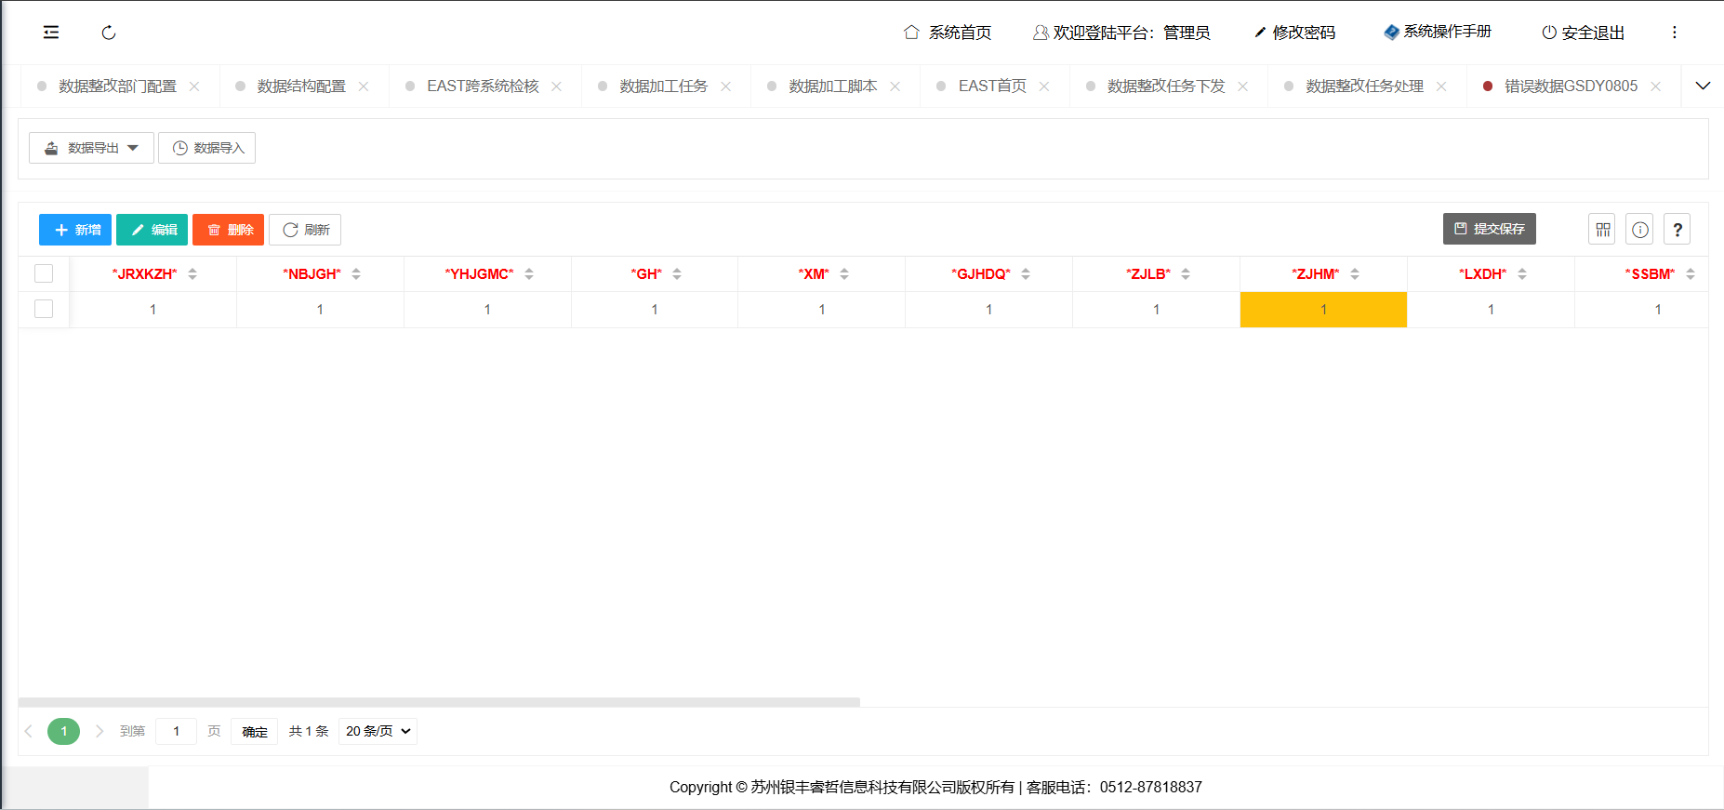The height and width of the screenshot is (810, 1724).
Task: Close the 数据加工任务 tab
Action: (x=725, y=86)
